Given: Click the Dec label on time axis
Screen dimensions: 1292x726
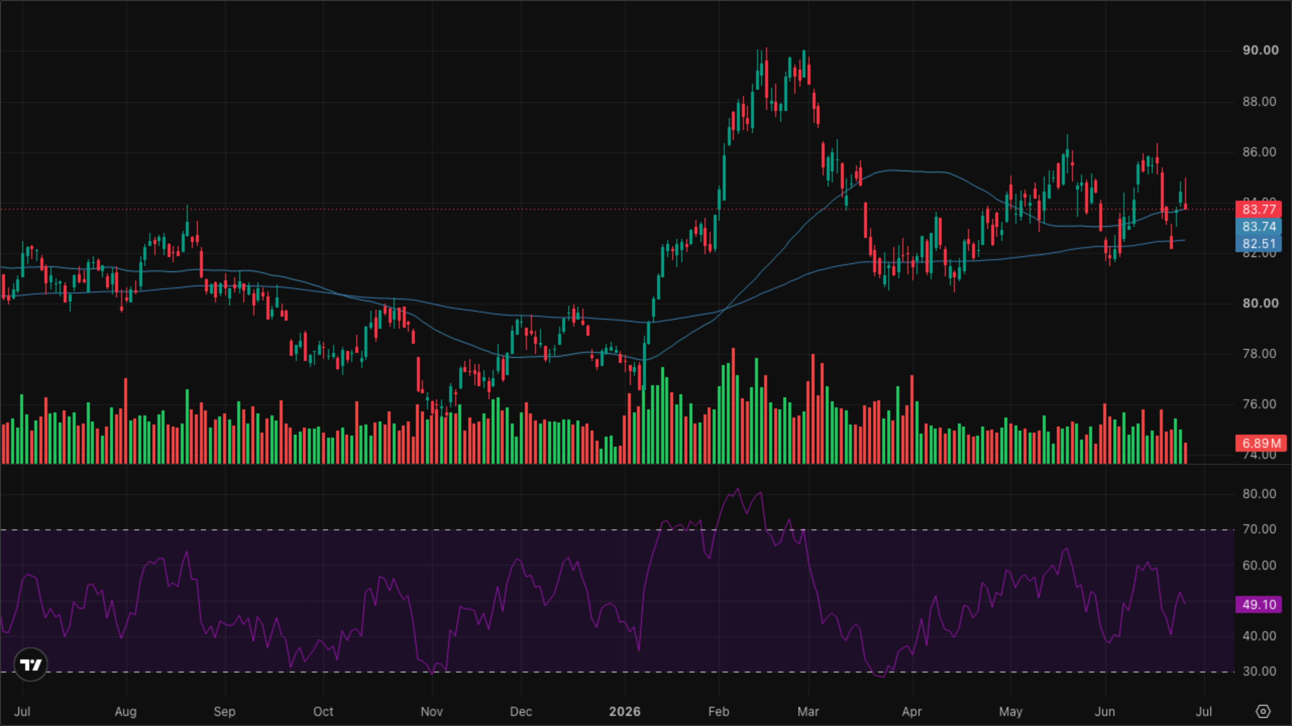Looking at the screenshot, I should 521,711.
